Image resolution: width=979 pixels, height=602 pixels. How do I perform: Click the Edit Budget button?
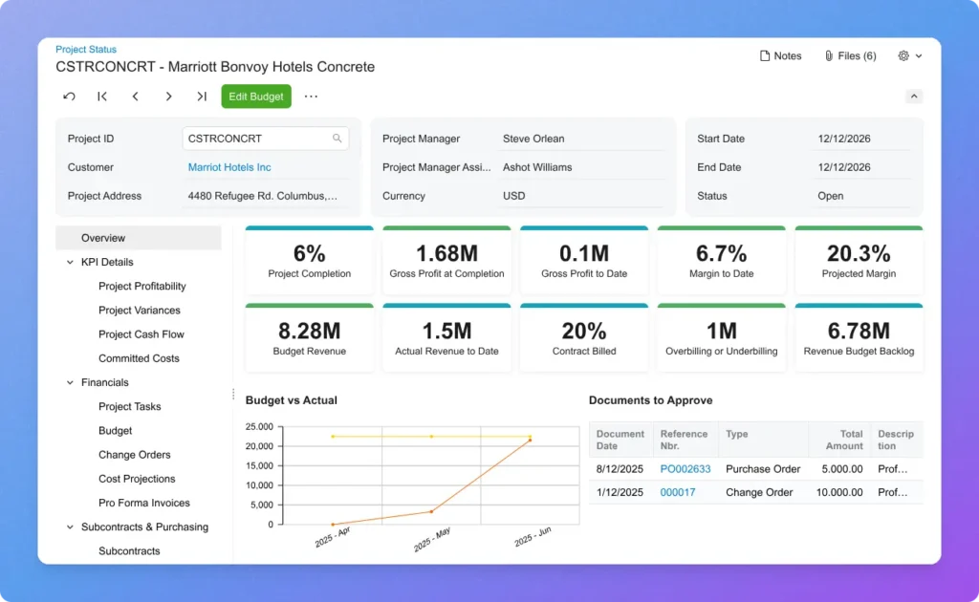[256, 97]
